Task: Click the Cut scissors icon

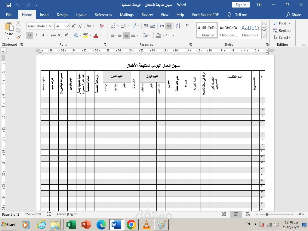Action: click(x=18, y=23)
